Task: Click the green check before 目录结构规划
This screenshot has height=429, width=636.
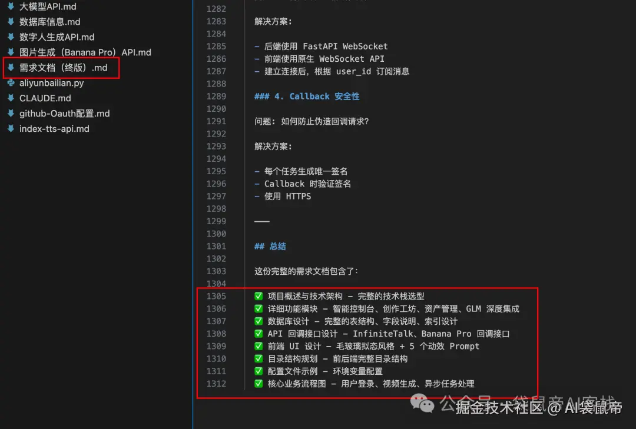Action: coord(259,359)
